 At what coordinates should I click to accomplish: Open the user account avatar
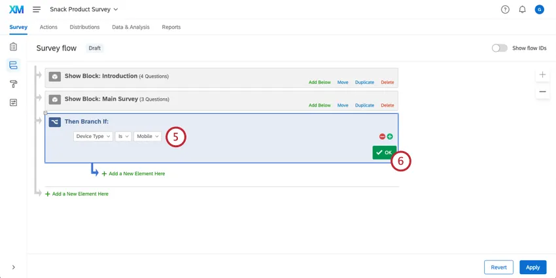[x=540, y=10]
